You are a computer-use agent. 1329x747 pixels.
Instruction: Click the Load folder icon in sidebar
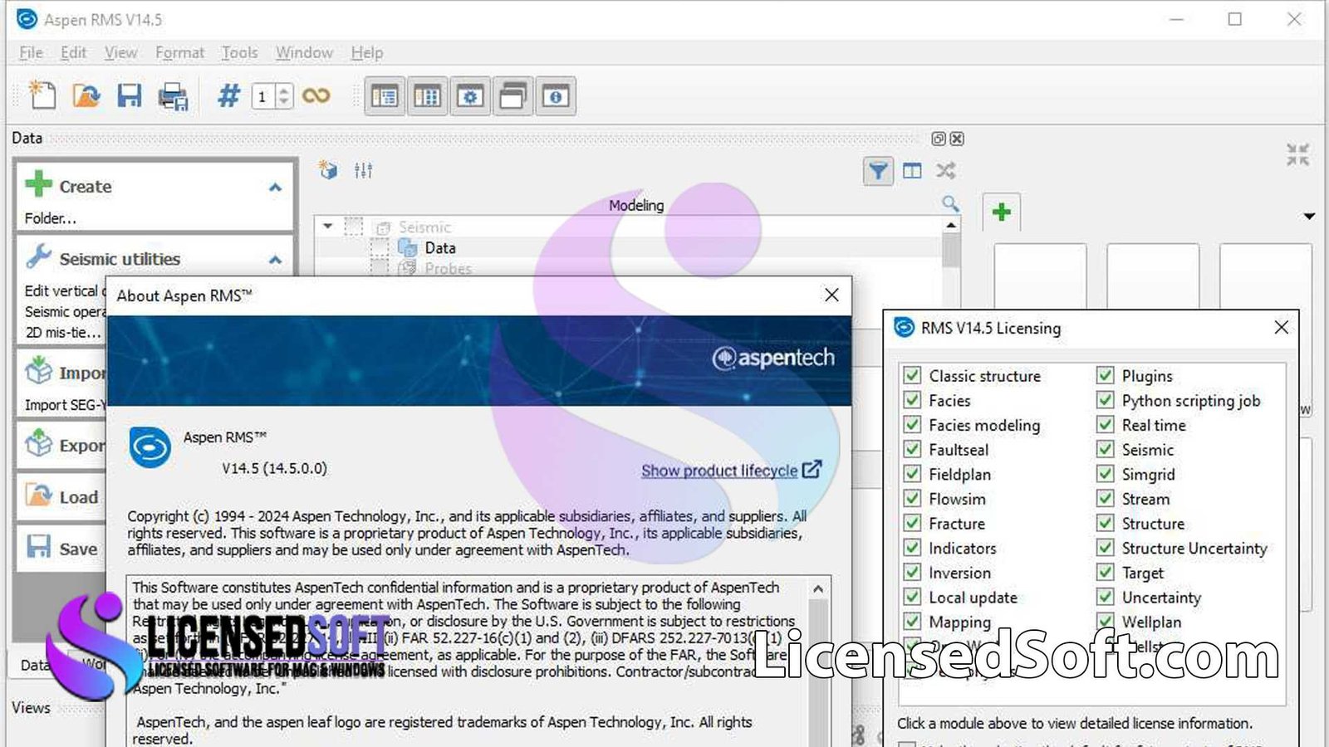click(38, 496)
